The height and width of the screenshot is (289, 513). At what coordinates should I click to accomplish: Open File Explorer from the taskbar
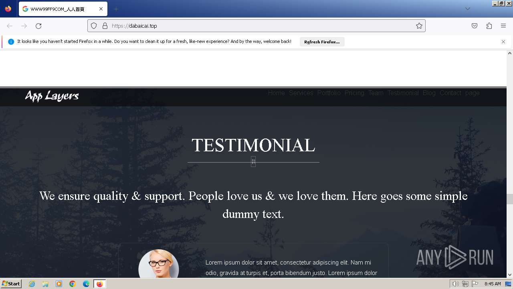click(x=45, y=284)
